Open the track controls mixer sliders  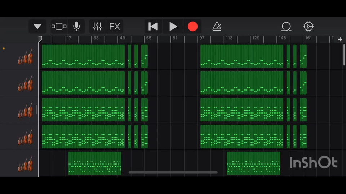coord(97,26)
